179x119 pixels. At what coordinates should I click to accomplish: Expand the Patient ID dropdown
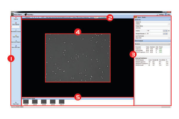(169, 24)
